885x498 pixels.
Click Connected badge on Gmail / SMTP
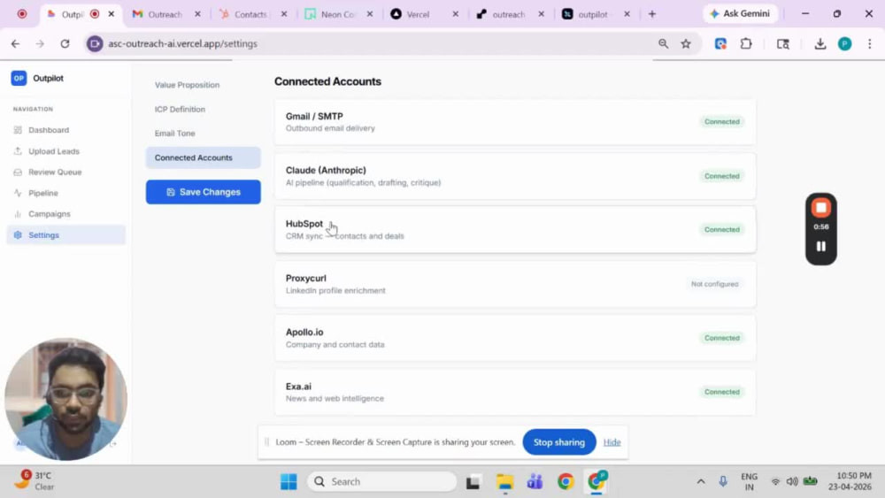point(722,122)
